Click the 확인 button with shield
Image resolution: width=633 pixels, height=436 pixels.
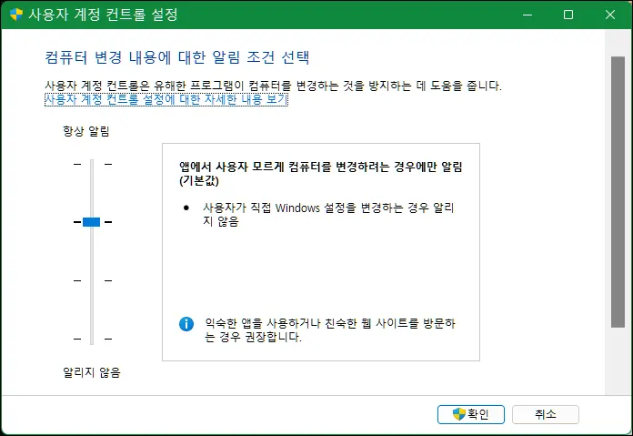pos(471,414)
